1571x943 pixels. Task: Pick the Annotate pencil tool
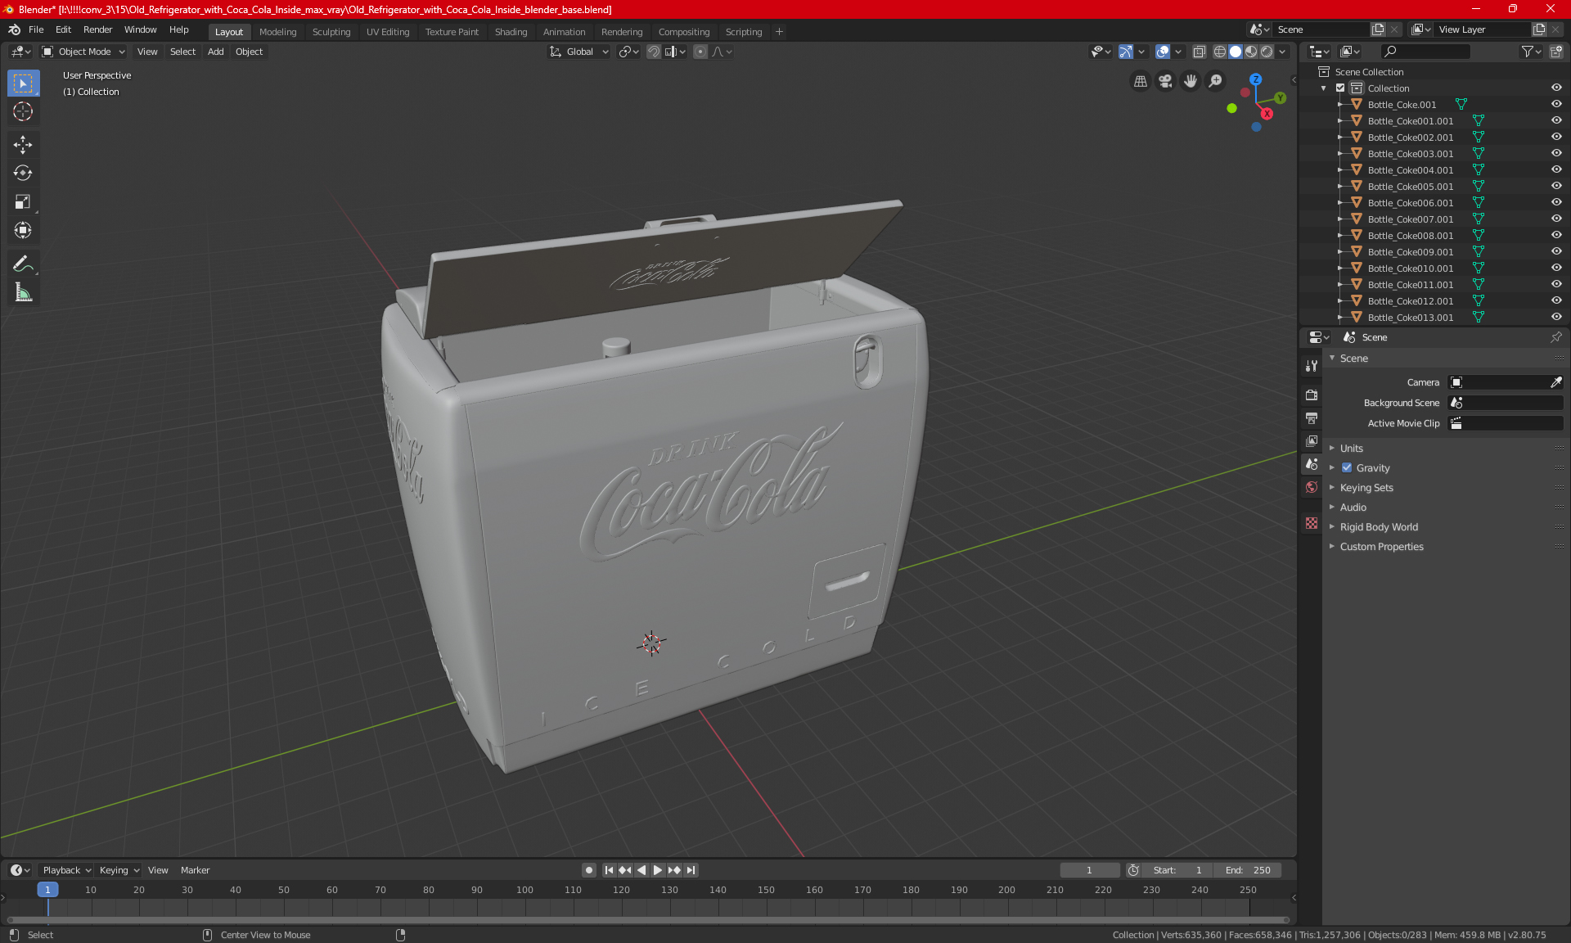[x=23, y=264]
